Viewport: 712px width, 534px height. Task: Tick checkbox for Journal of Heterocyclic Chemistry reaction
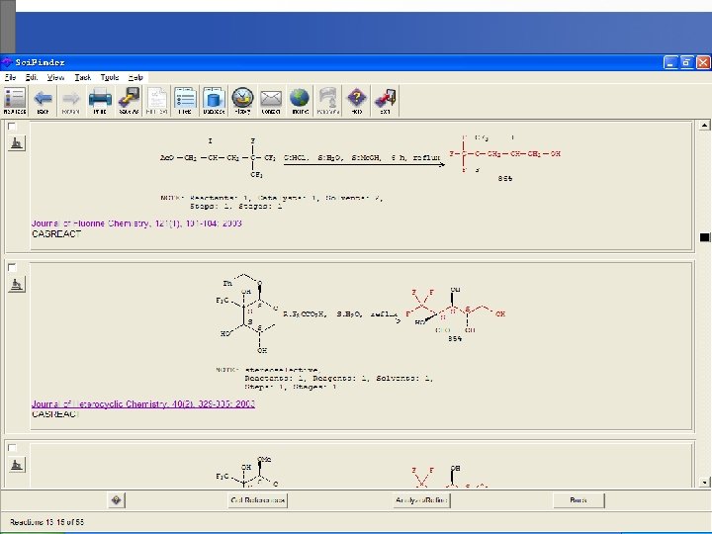click(12, 267)
